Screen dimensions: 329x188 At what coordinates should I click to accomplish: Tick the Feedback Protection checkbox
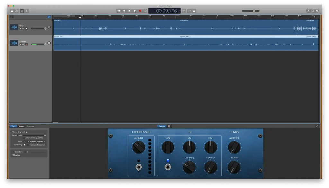(x=27, y=145)
